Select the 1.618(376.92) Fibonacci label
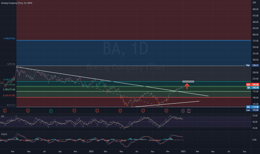The height and width of the screenshot is (154, 260). (9, 38)
